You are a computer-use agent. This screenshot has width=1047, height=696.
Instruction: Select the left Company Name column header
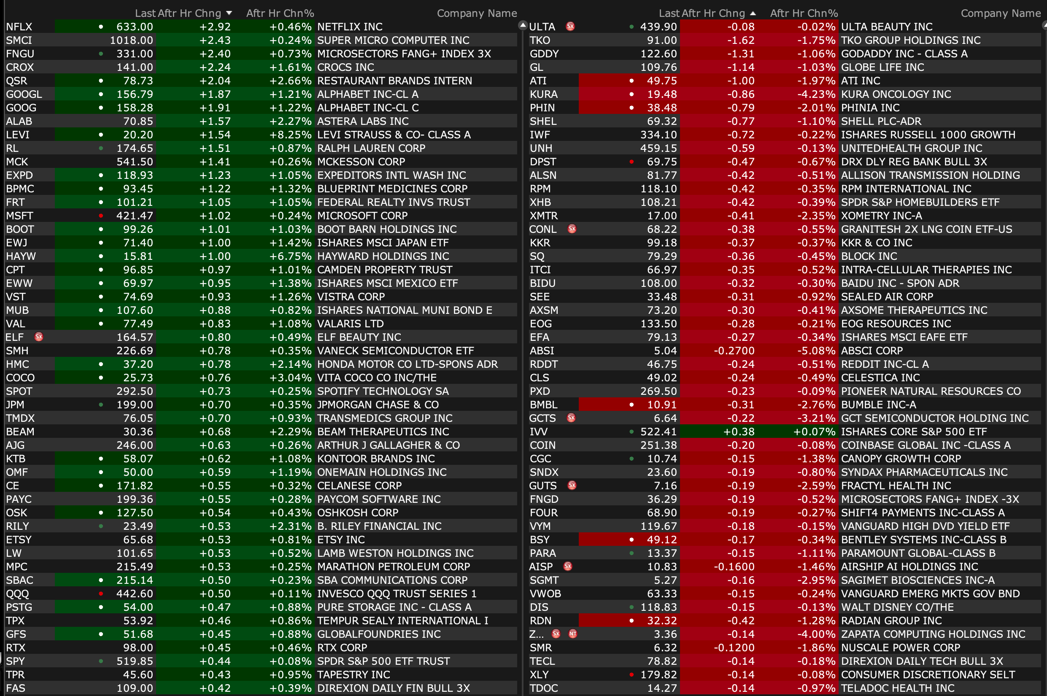point(477,13)
